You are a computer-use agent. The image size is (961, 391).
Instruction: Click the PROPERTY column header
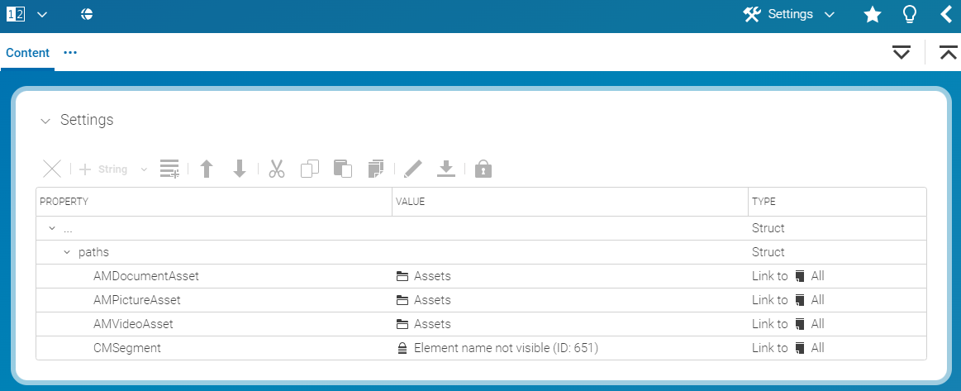[214, 202]
